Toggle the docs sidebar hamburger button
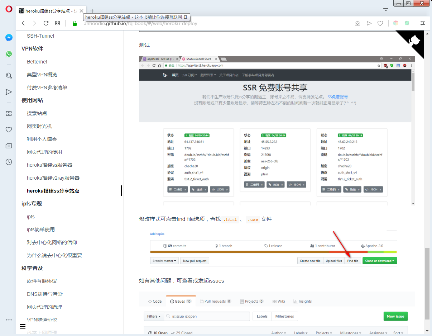 click(22, 327)
